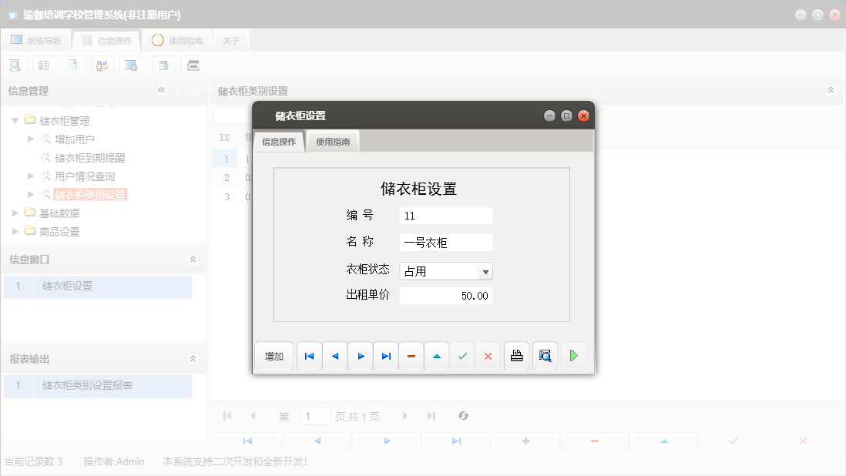This screenshot has width=846, height=476.
Task: Click the page number input field
Action: (x=315, y=416)
